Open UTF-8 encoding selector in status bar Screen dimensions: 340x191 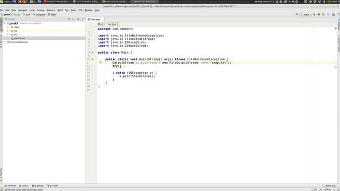[328, 190]
